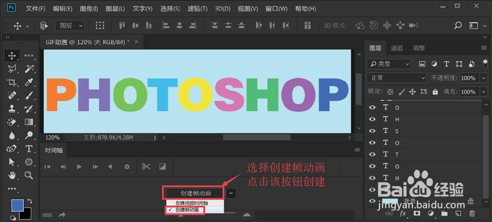492x222 pixels.
Task: Toggle the lock all padlock
Action: [435, 92]
